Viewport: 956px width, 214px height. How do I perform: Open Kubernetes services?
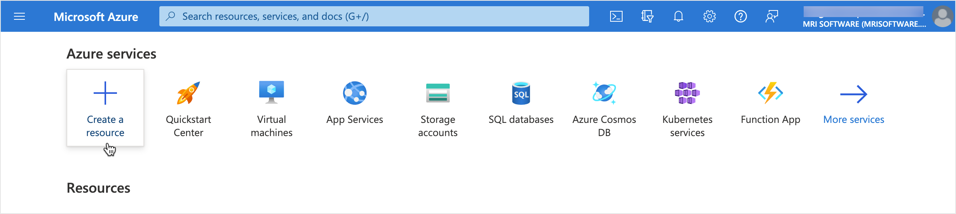coord(687,109)
